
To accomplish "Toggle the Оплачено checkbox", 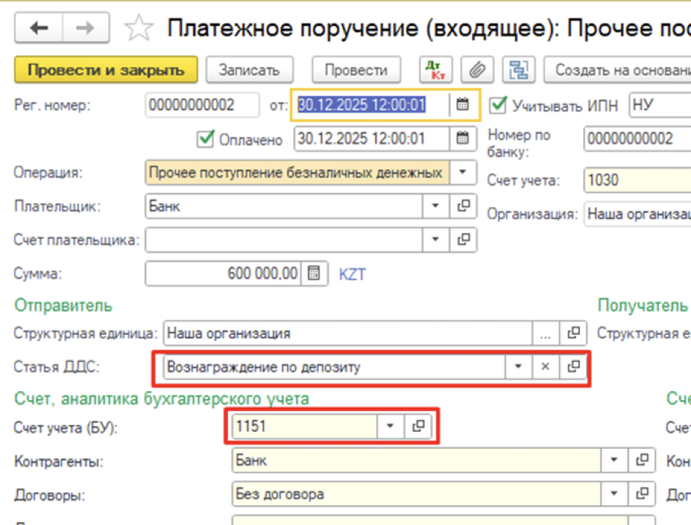I will point(205,139).
